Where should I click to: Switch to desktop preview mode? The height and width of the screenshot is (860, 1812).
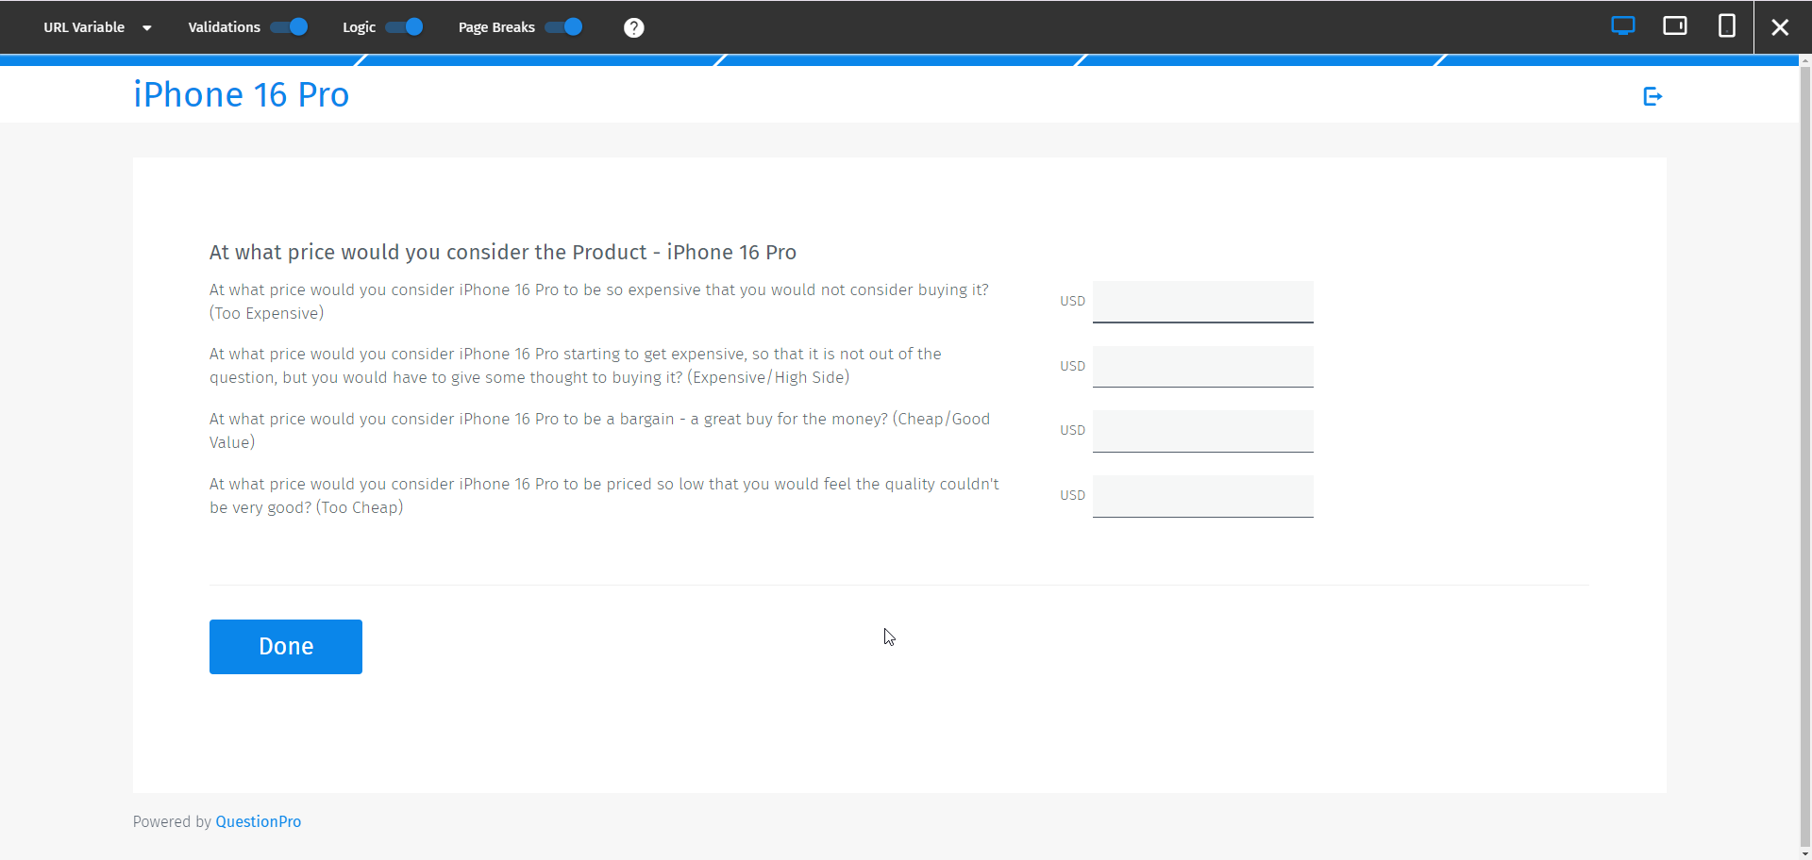[x=1623, y=25]
